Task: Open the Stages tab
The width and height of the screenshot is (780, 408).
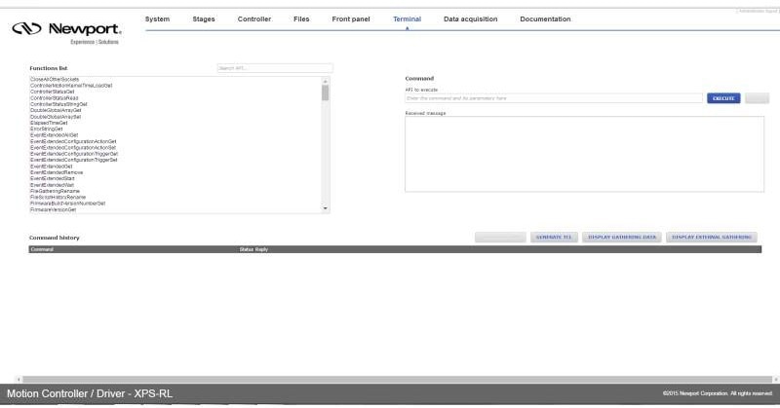Action: 204,19
